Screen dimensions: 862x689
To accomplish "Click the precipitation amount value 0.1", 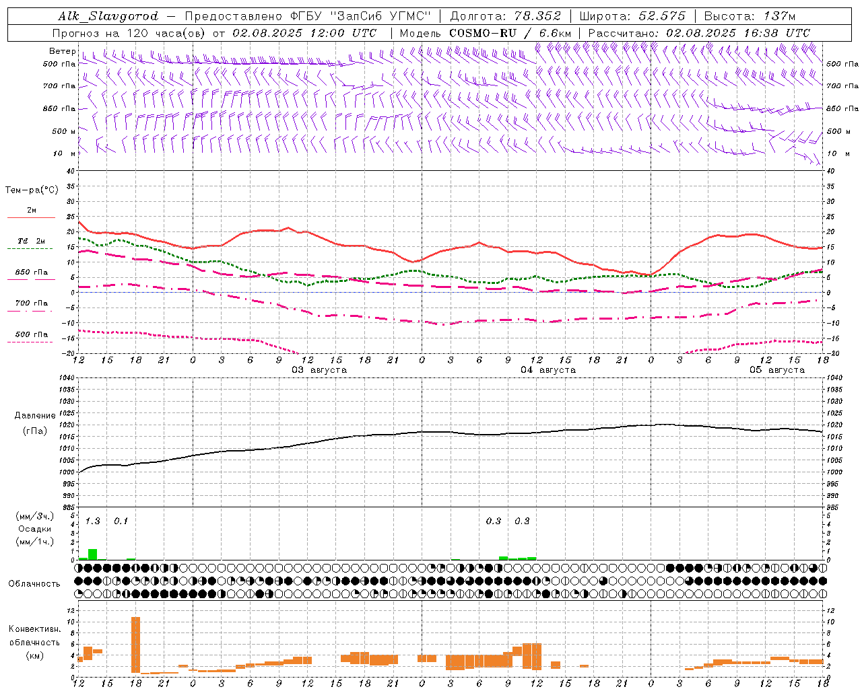I will pos(121,521).
